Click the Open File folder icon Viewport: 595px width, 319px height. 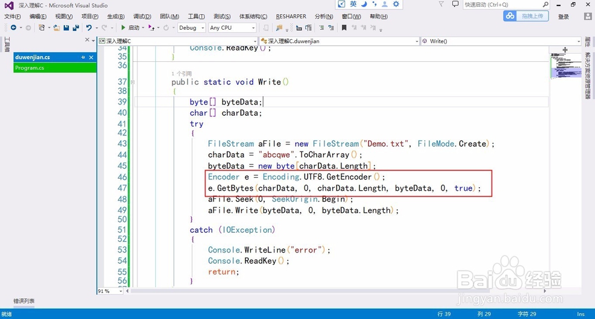pos(57,28)
